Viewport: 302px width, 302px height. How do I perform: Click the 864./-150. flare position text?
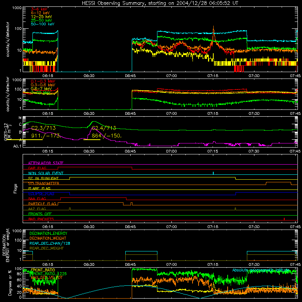(x=106, y=136)
